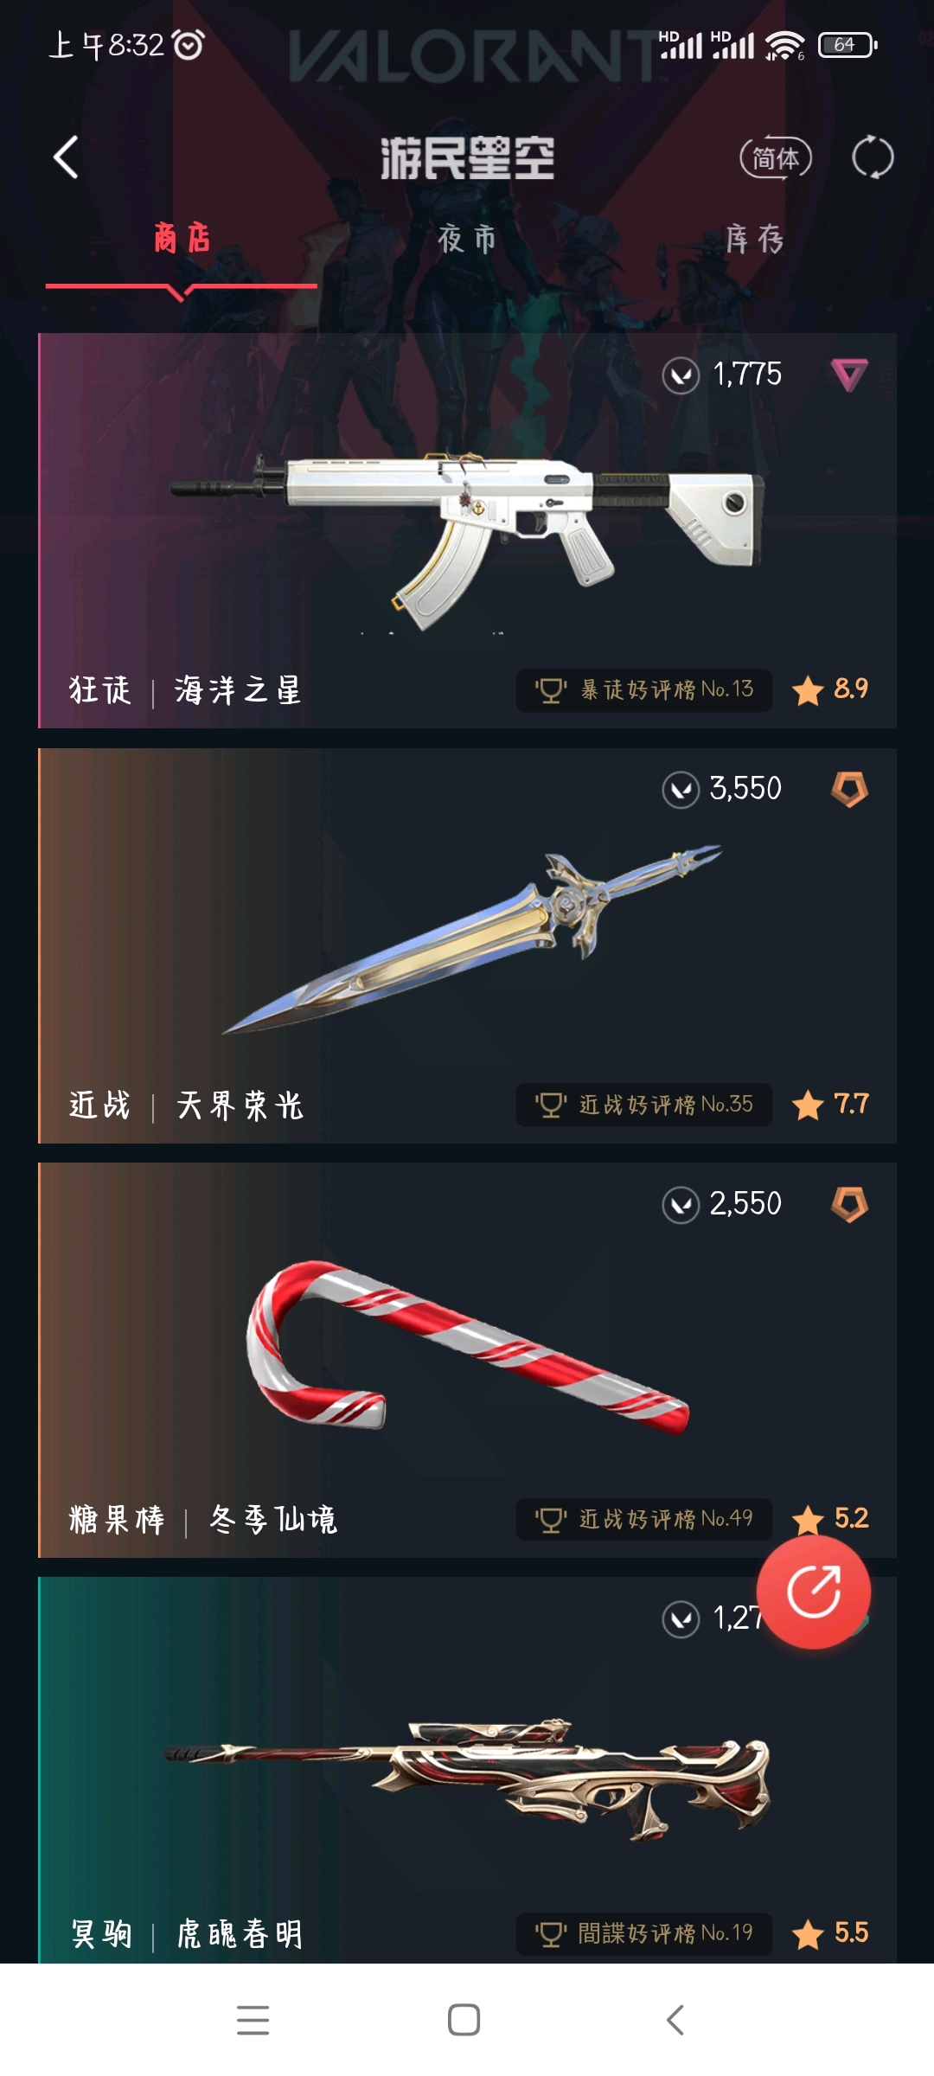Viewport: 934px width, 2076px height.
Task: Tap the Android home square button
Action: point(464,2020)
